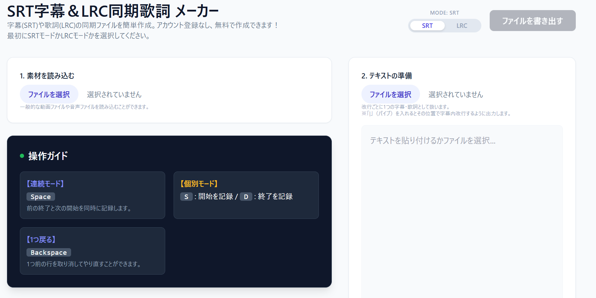596x298 pixels.
Task: Choose text file under テキストの準備
Action: tap(391, 94)
